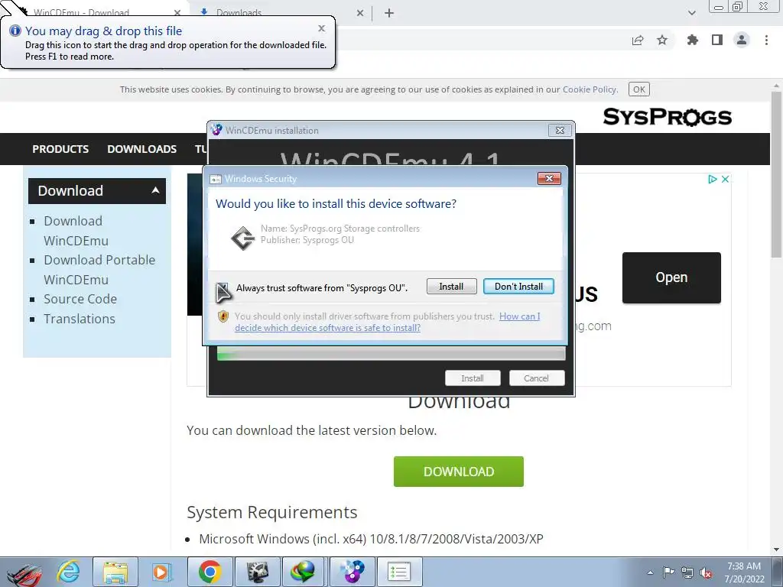Viewport: 783px width, 587px height.
Task: Click the green DOWNLOAD button
Action: pyautogui.click(x=459, y=471)
